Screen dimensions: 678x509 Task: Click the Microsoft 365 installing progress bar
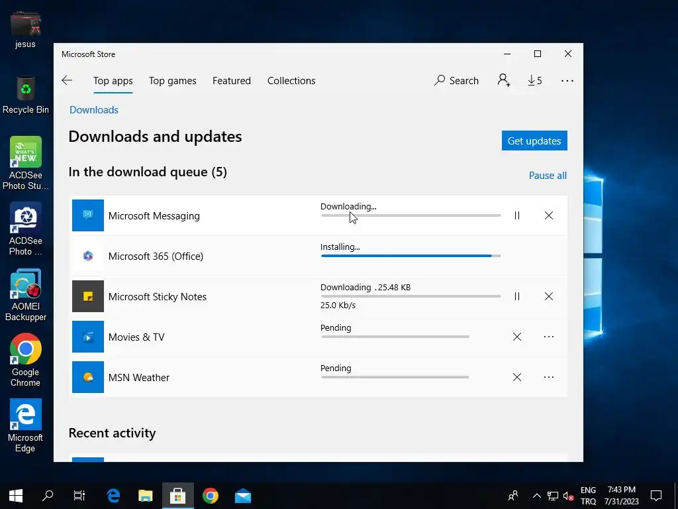point(411,256)
